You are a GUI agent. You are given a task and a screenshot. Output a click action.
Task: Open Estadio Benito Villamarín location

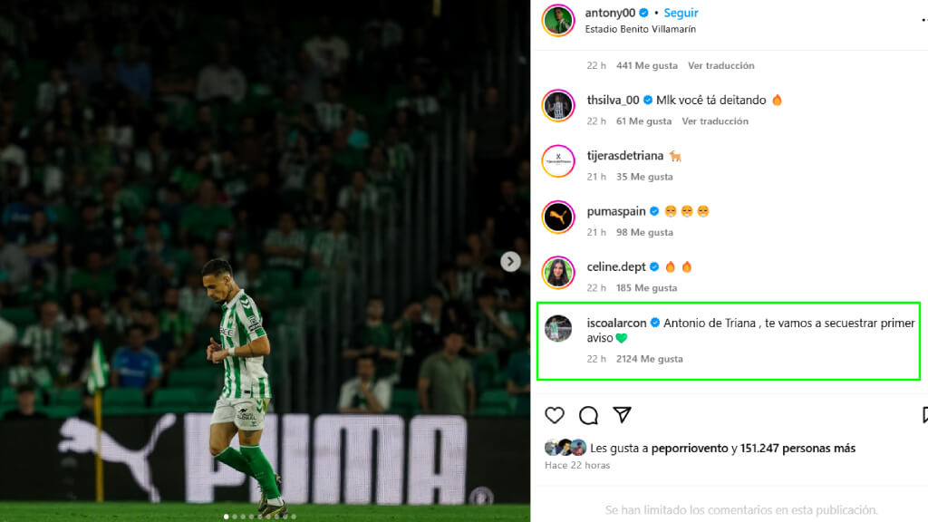point(641,29)
